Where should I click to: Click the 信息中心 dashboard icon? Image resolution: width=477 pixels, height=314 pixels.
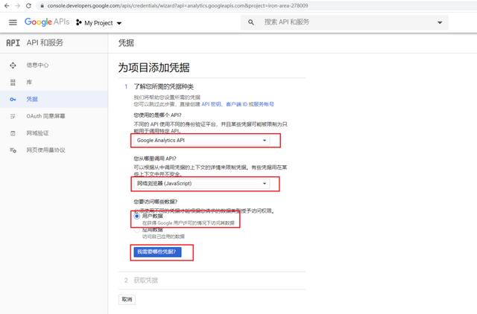(13, 65)
